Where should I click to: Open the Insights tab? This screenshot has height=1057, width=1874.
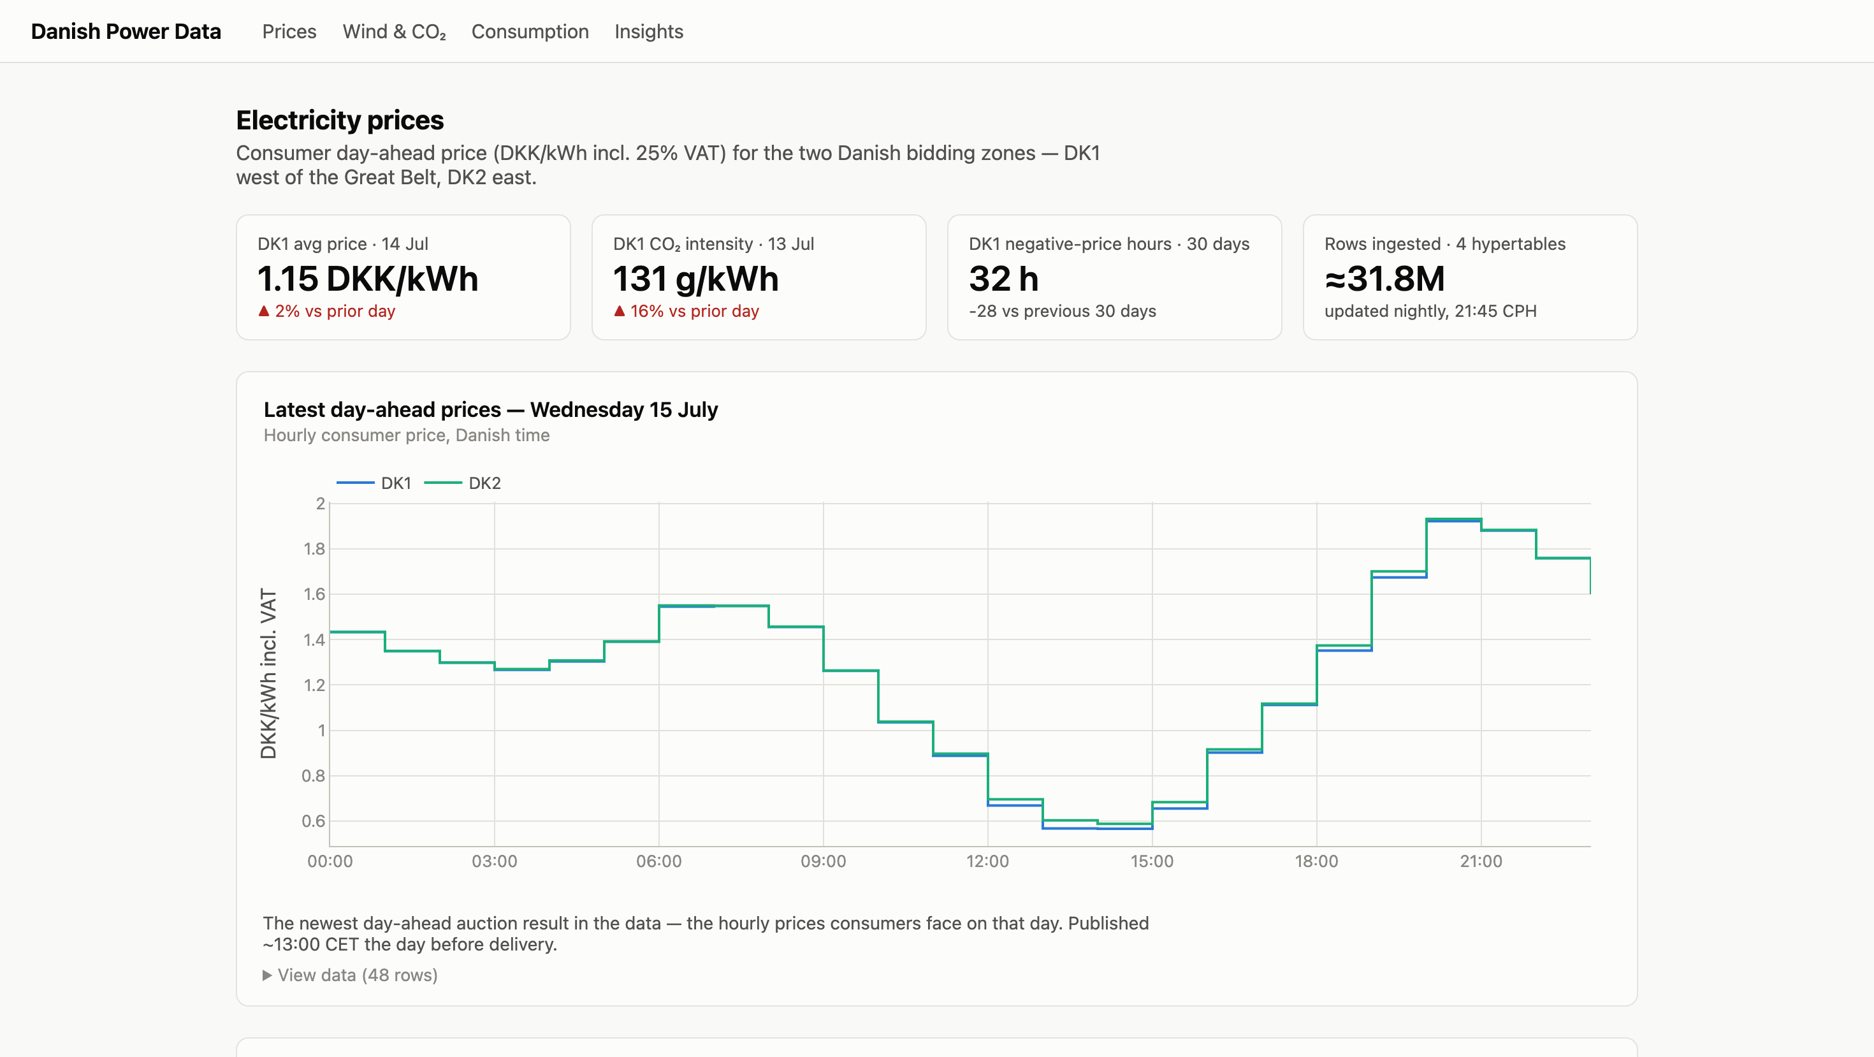[x=648, y=31]
